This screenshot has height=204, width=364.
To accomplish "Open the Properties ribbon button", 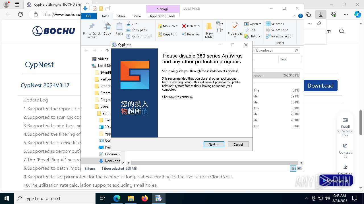I will [x=235, y=30].
